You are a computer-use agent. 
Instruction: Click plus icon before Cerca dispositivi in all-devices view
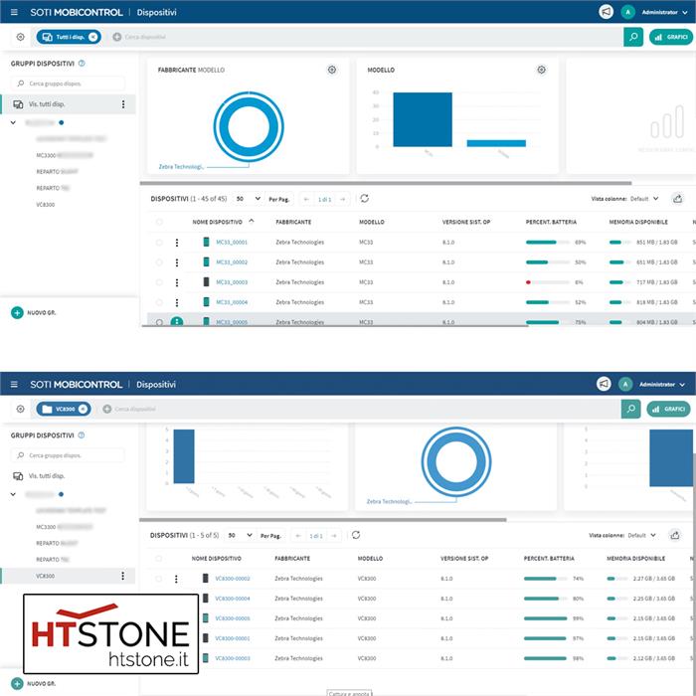coord(116,37)
